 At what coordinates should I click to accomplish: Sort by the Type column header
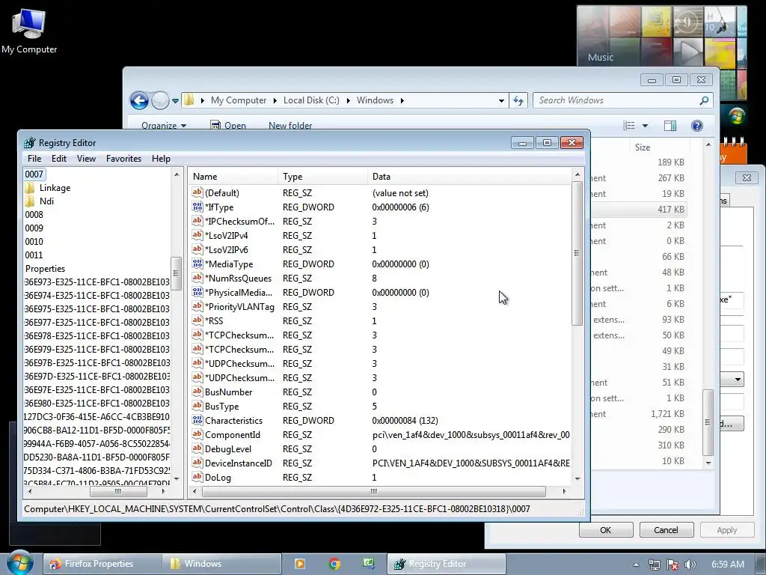(323, 177)
